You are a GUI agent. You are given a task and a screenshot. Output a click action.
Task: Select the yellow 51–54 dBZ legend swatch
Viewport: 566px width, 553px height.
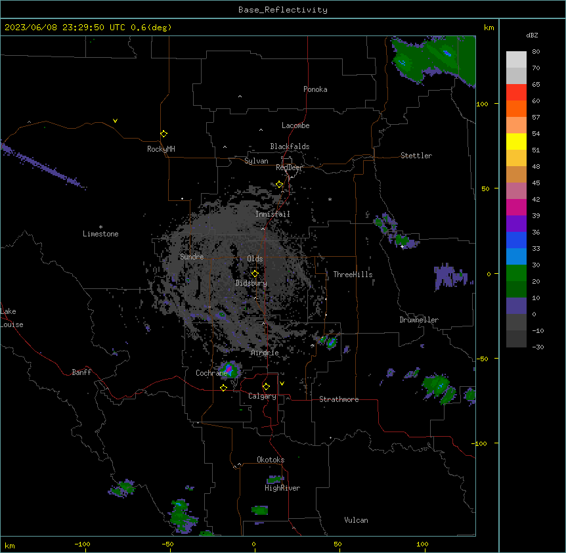[x=516, y=141]
